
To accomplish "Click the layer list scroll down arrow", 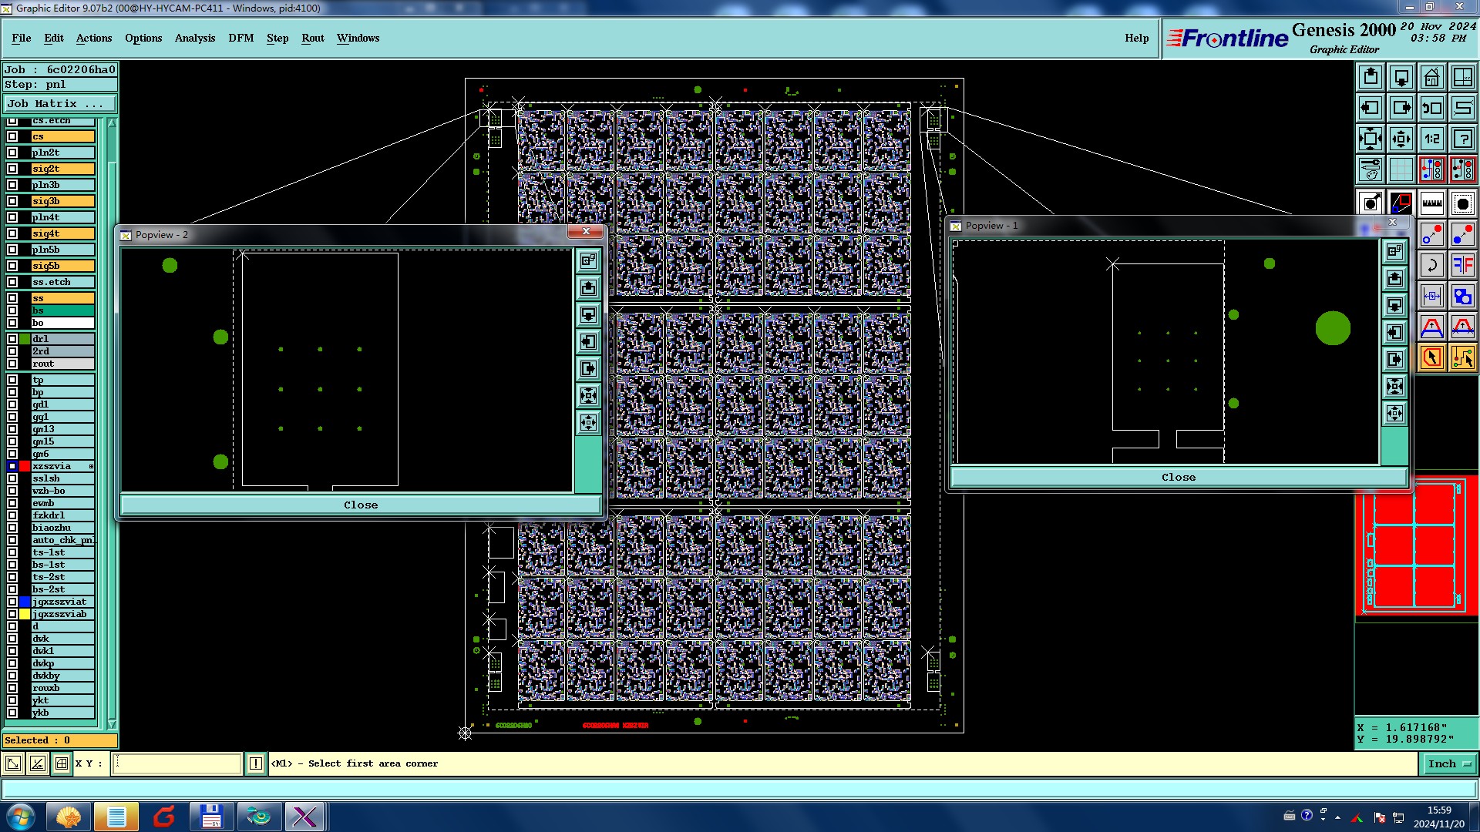I will (x=112, y=724).
